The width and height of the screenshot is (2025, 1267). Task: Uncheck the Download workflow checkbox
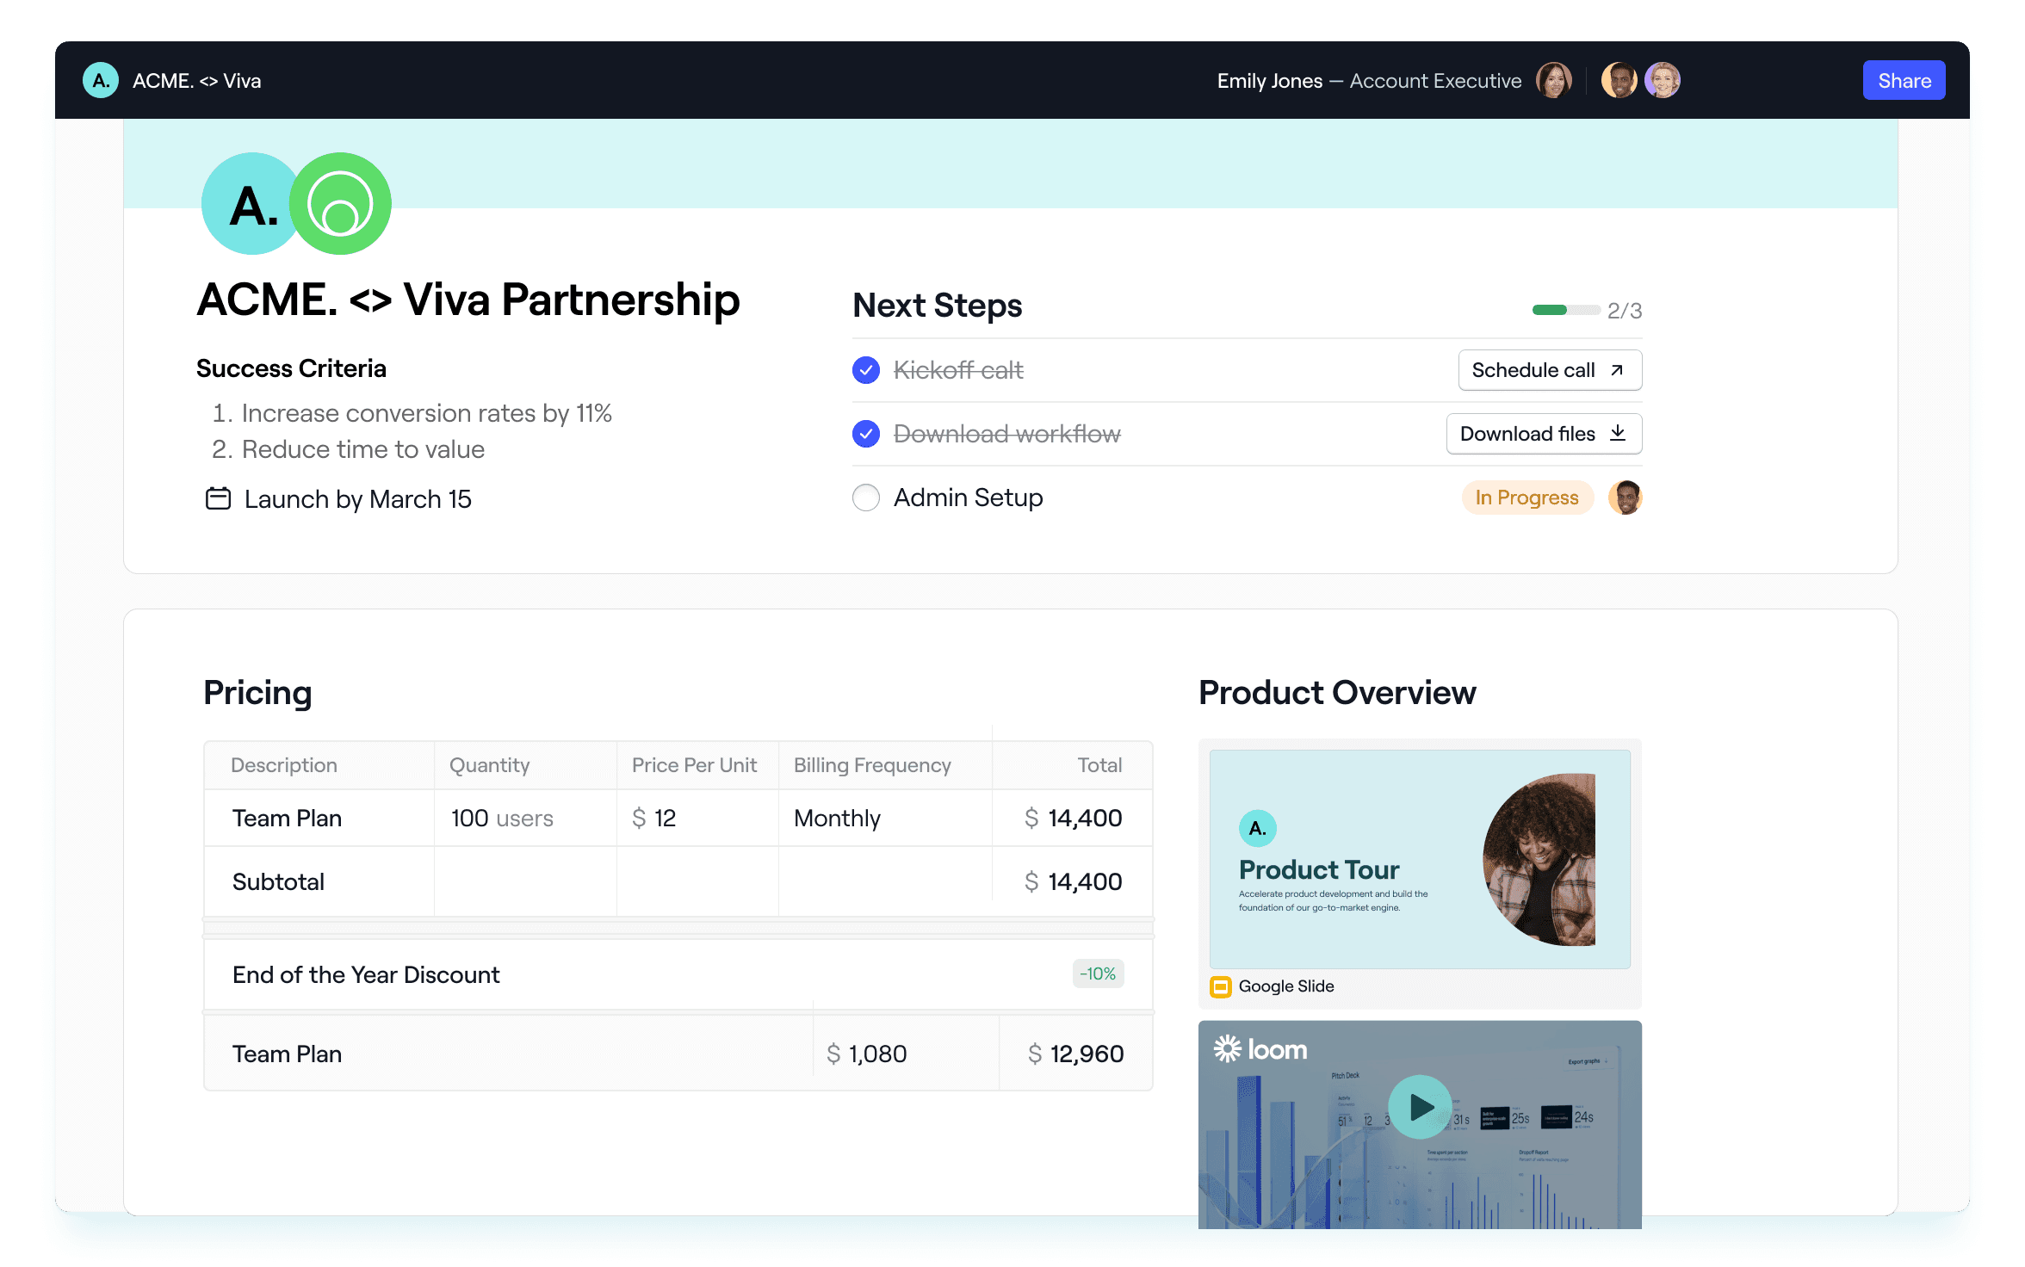tap(865, 434)
